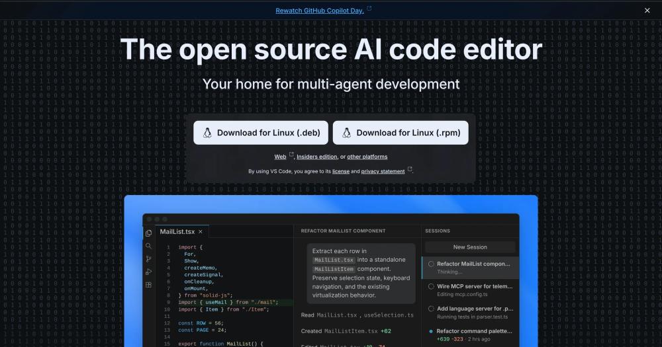Click code line 'const ROW = 56;'
This screenshot has width=662, height=347.
pyautogui.click(x=201, y=323)
